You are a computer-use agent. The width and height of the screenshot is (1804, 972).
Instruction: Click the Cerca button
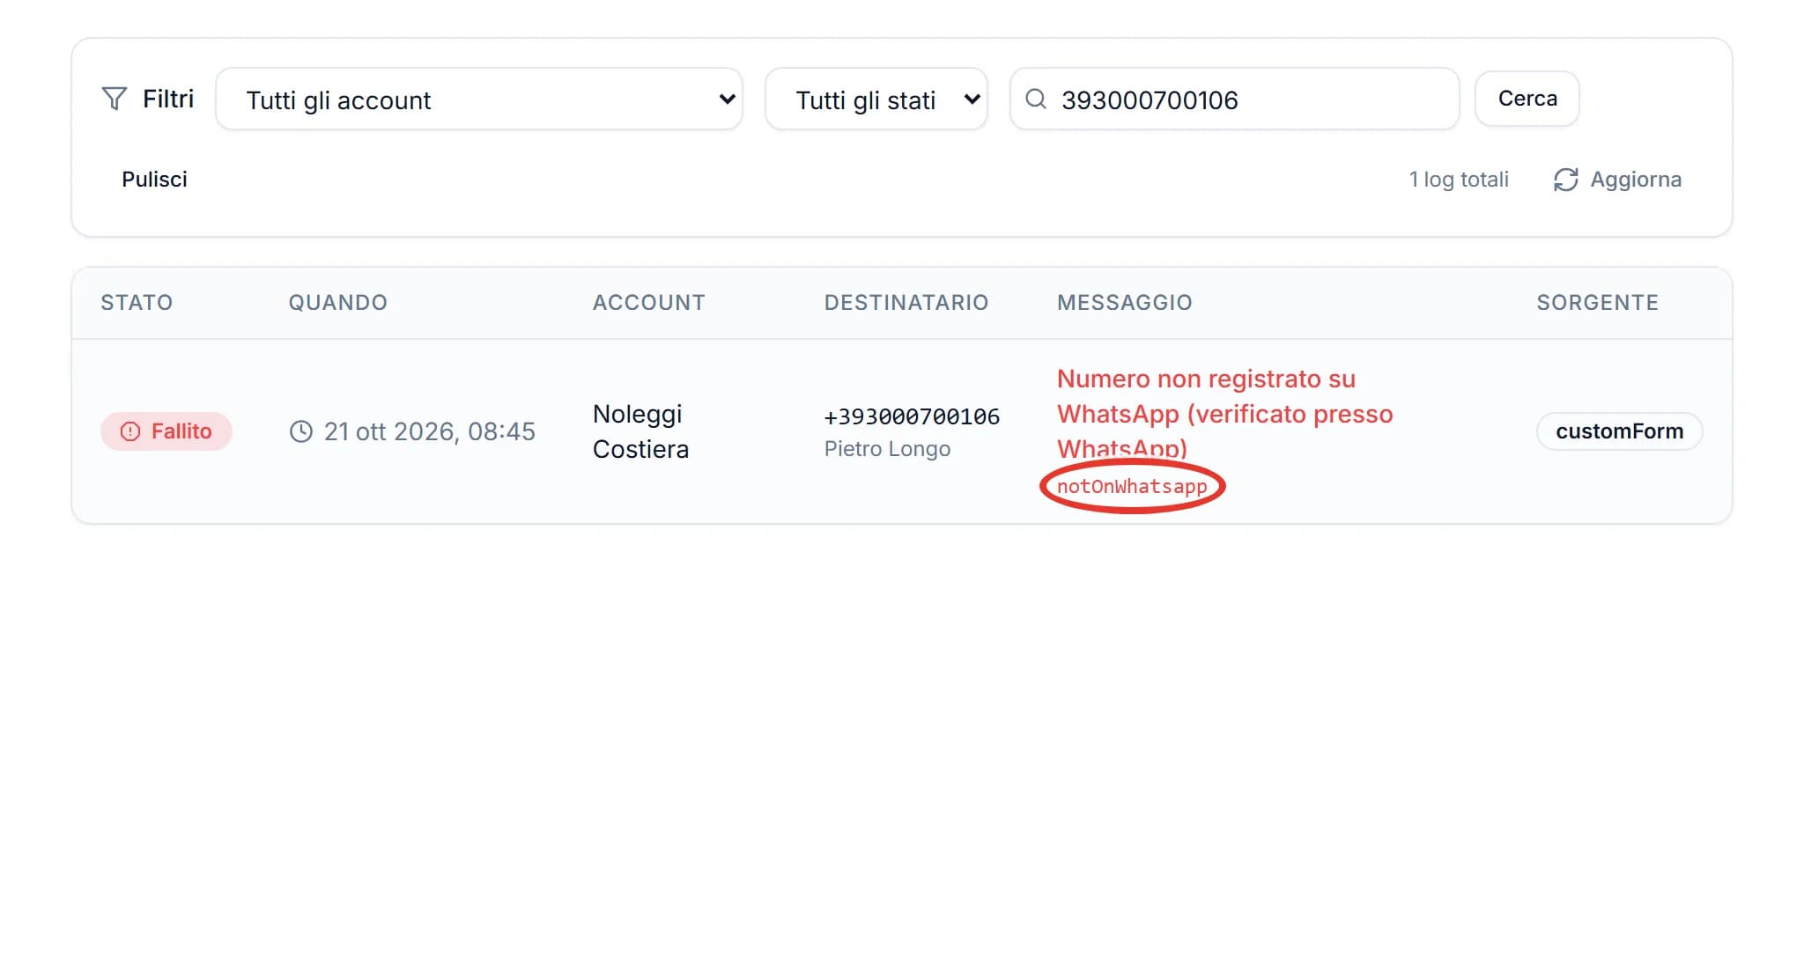click(x=1527, y=99)
